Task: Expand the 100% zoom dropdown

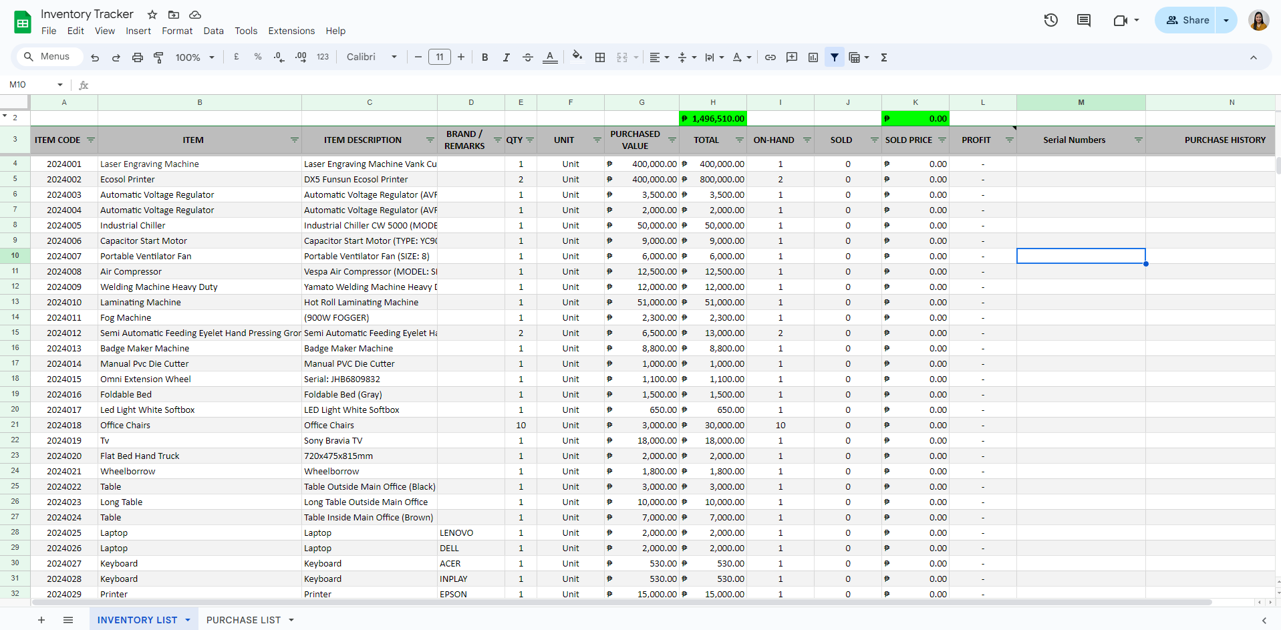Action: click(x=194, y=57)
